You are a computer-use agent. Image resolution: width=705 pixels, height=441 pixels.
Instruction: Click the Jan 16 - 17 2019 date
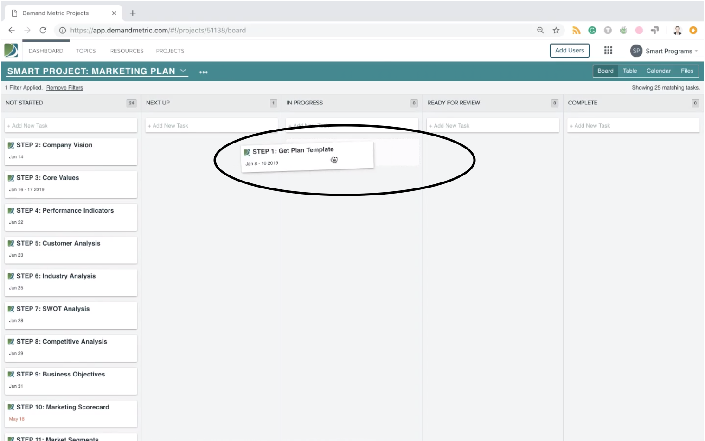tap(26, 189)
